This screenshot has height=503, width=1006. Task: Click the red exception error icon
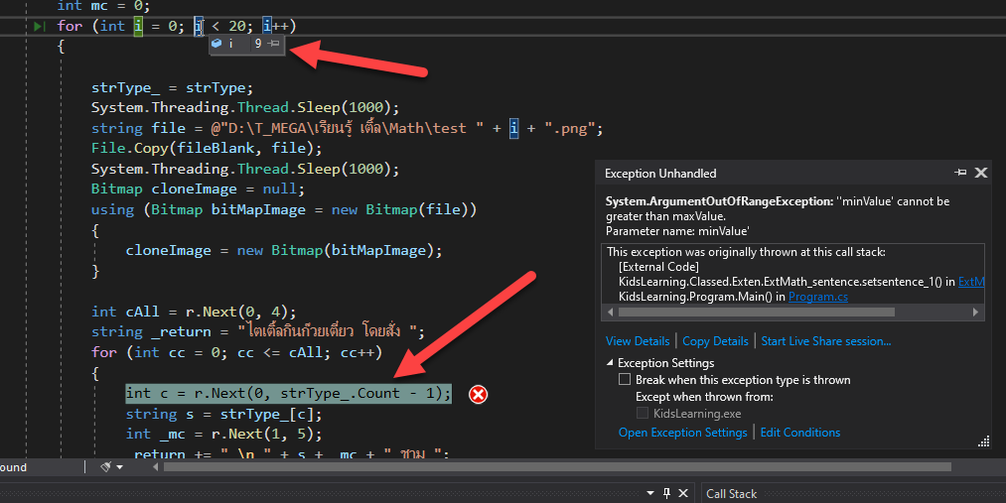pos(478,395)
